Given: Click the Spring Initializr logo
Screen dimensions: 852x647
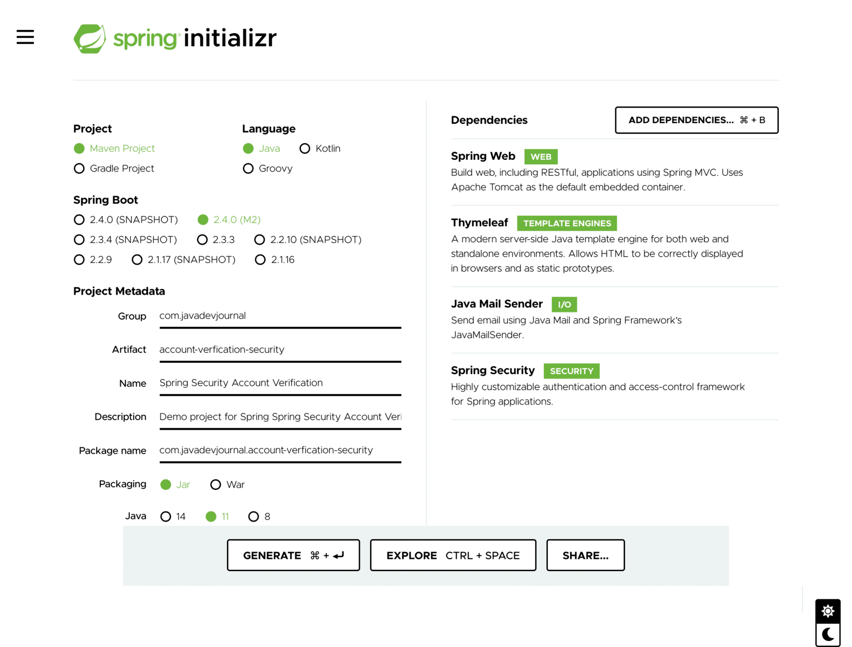Looking at the screenshot, I should click(174, 38).
